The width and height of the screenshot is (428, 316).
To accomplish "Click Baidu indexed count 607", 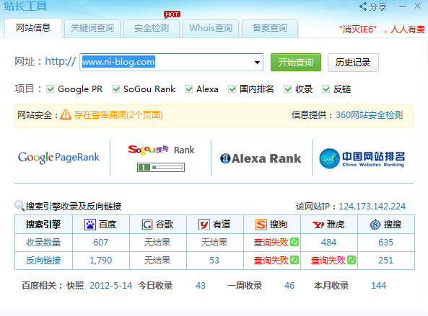I will pos(101,243).
